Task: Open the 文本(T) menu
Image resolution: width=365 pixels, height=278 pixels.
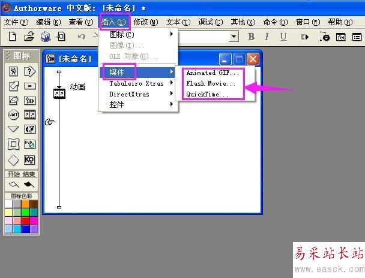Action: (x=178, y=22)
